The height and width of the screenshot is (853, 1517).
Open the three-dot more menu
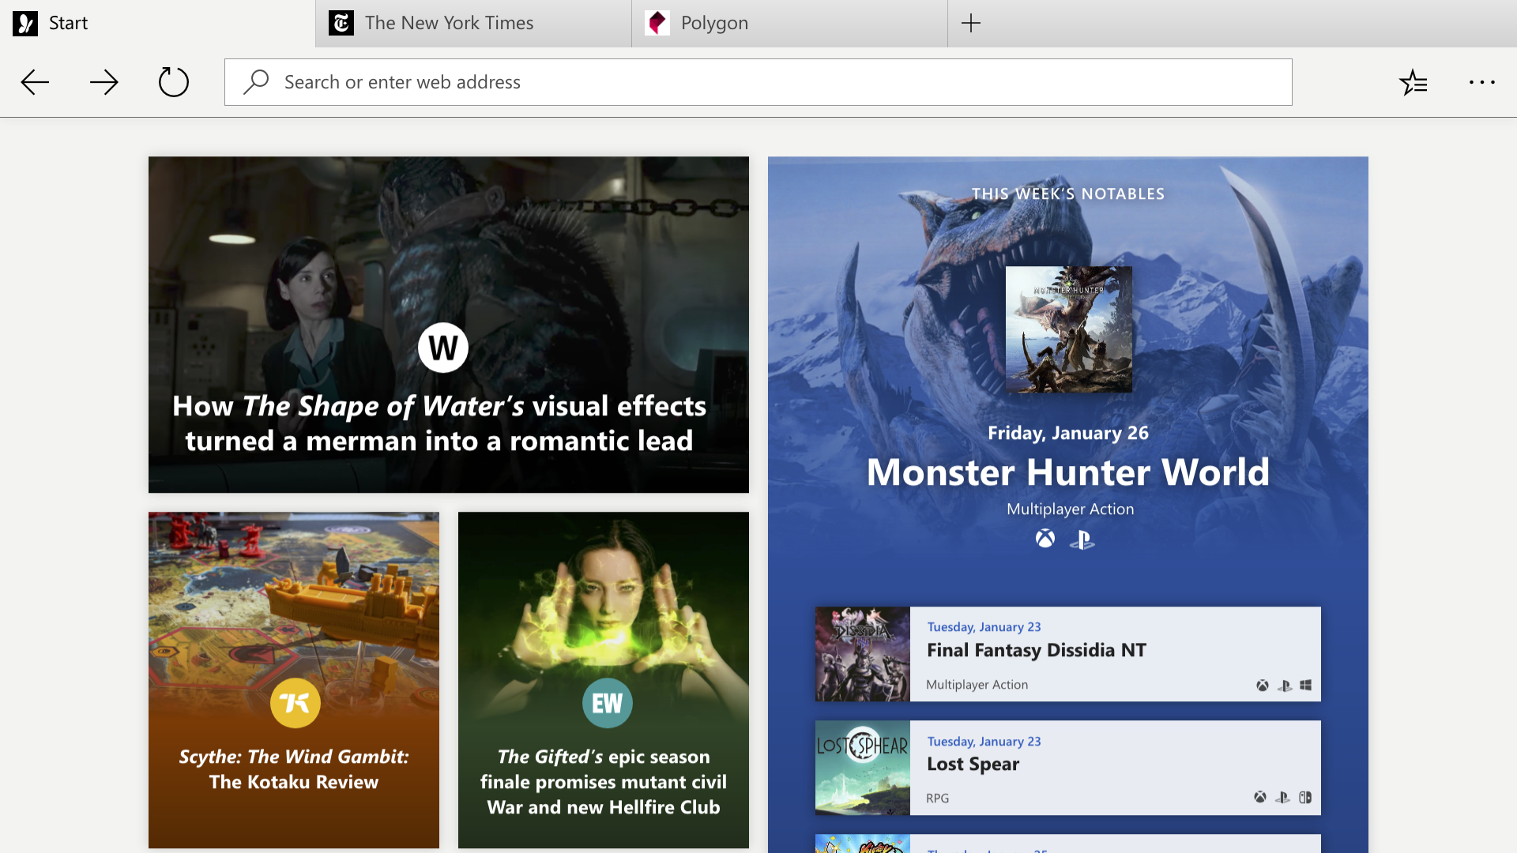[x=1482, y=82]
